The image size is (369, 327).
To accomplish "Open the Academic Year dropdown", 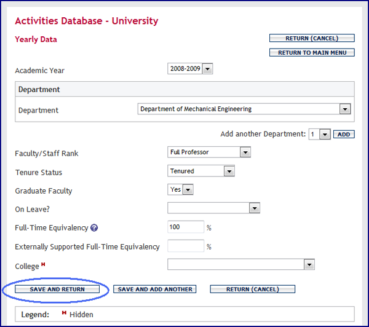I will [x=190, y=69].
